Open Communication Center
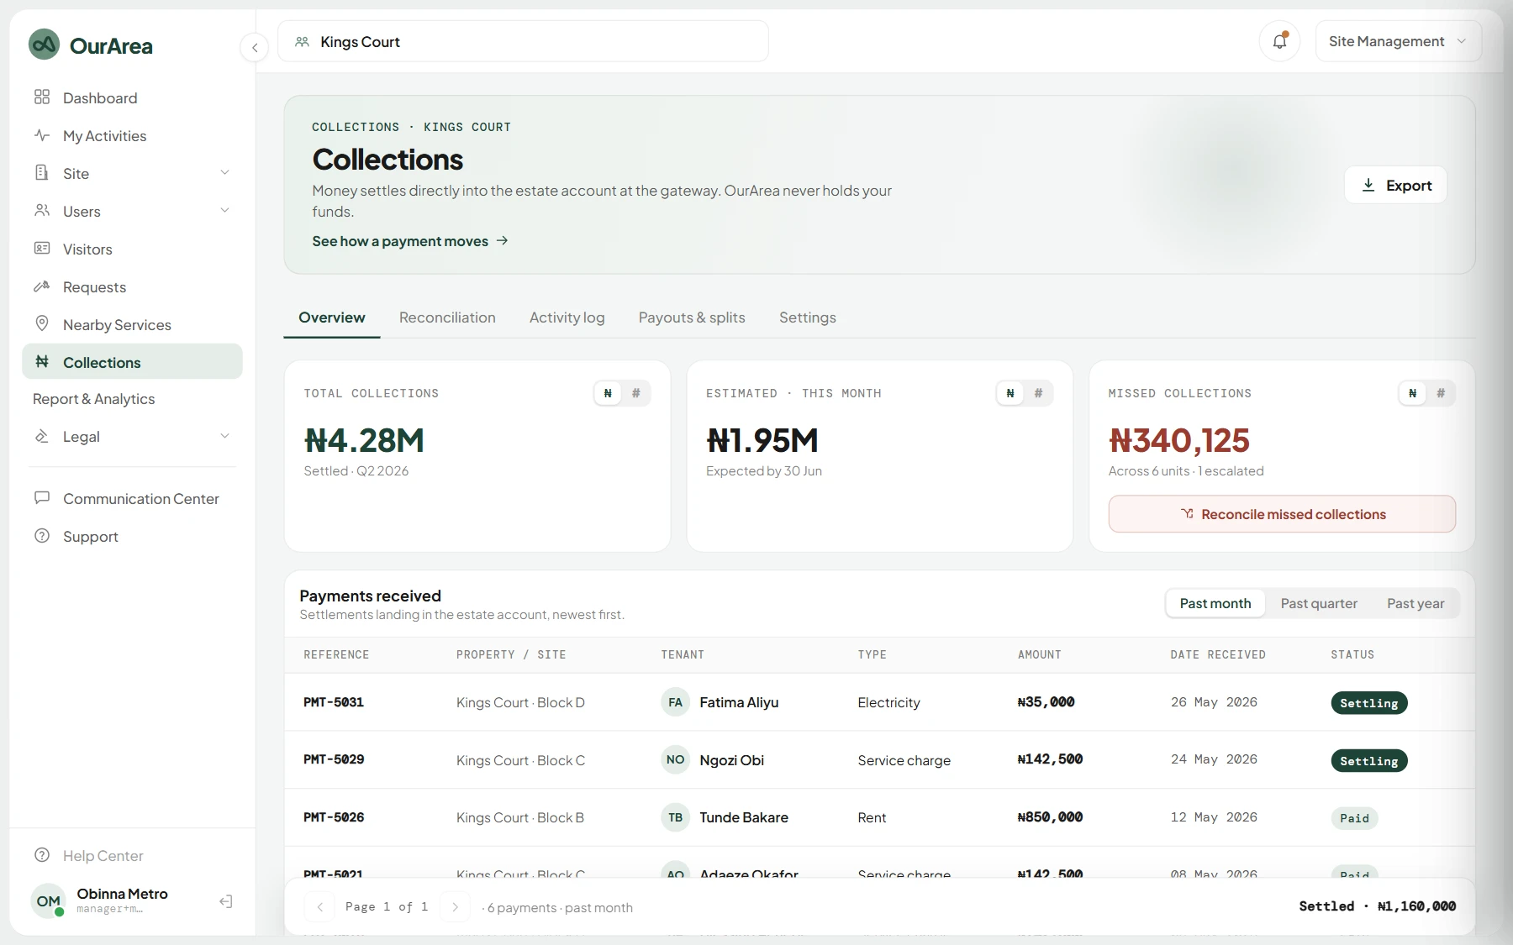Image resolution: width=1513 pixels, height=945 pixels. pyautogui.click(x=132, y=498)
